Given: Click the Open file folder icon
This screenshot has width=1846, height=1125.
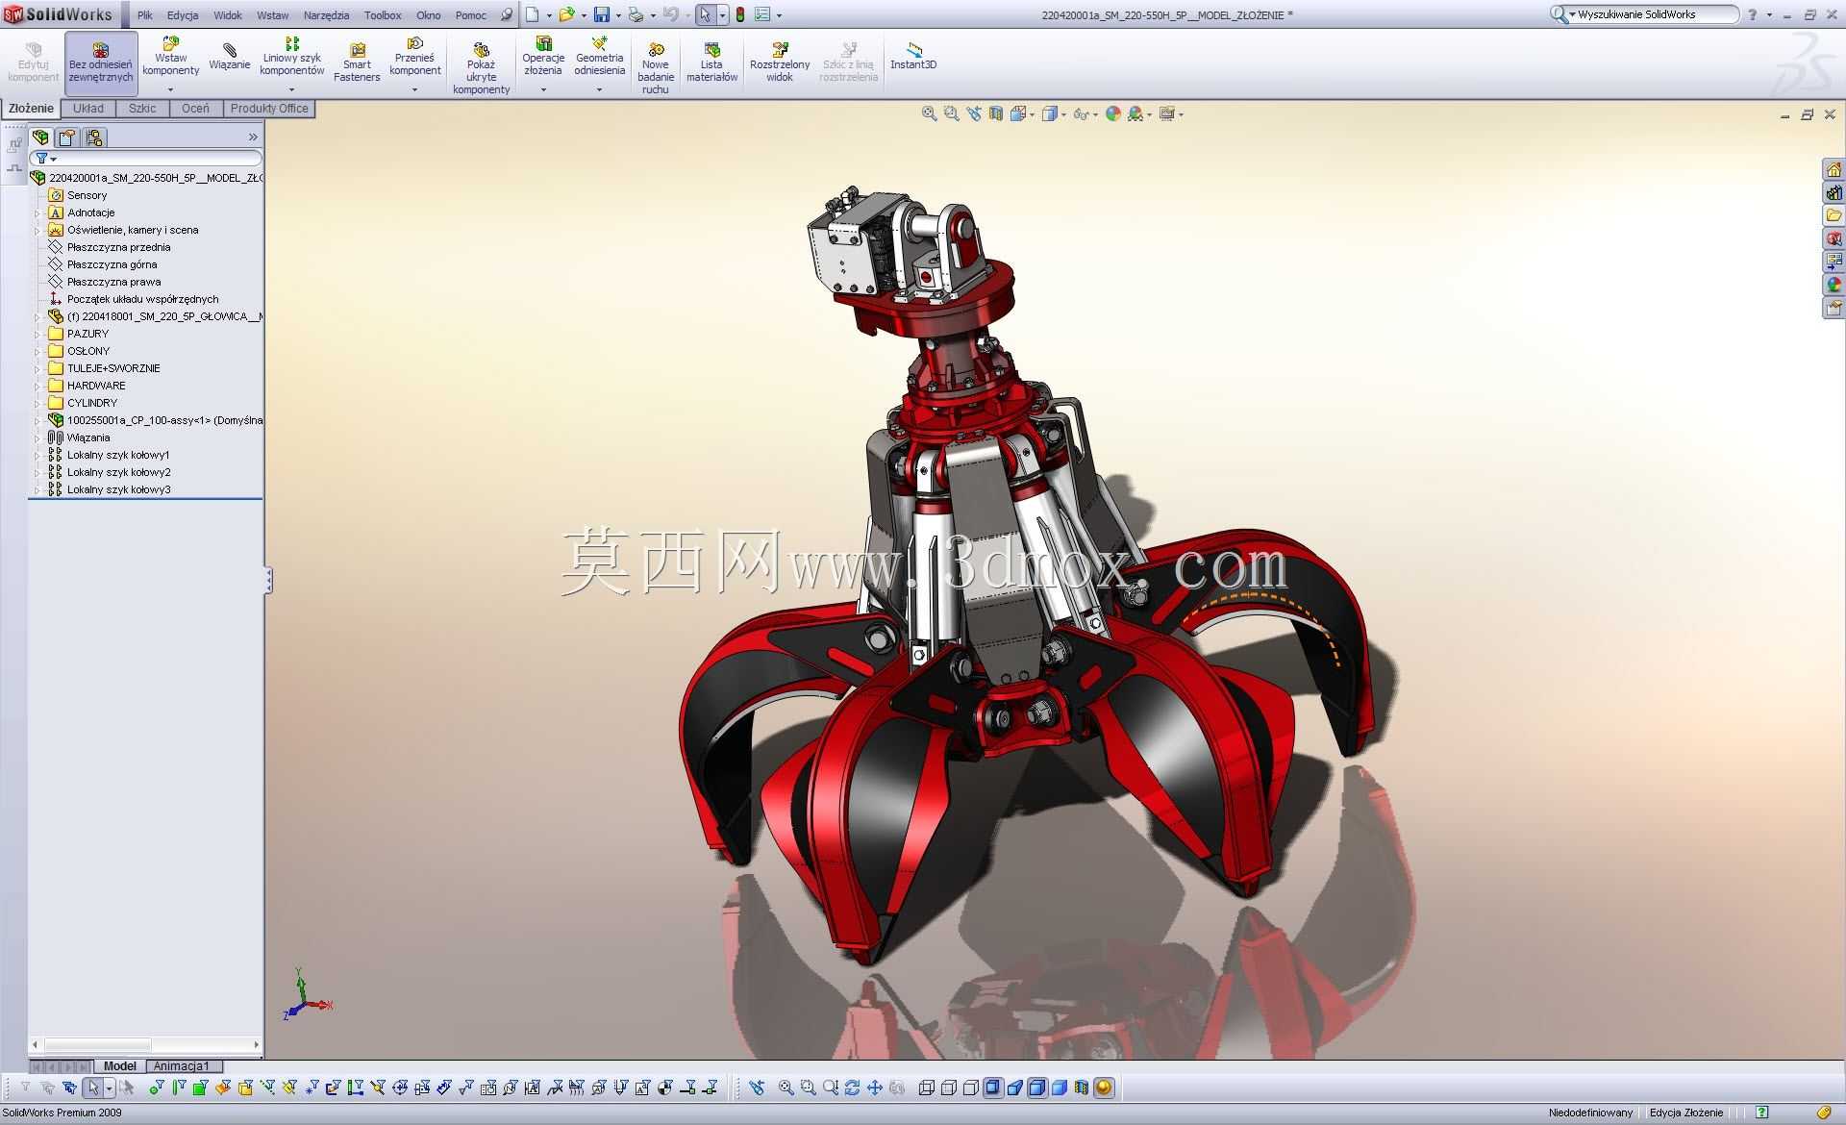Looking at the screenshot, I should 566,14.
